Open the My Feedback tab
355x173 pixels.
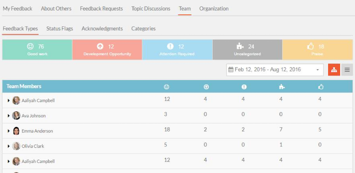point(17,8)
